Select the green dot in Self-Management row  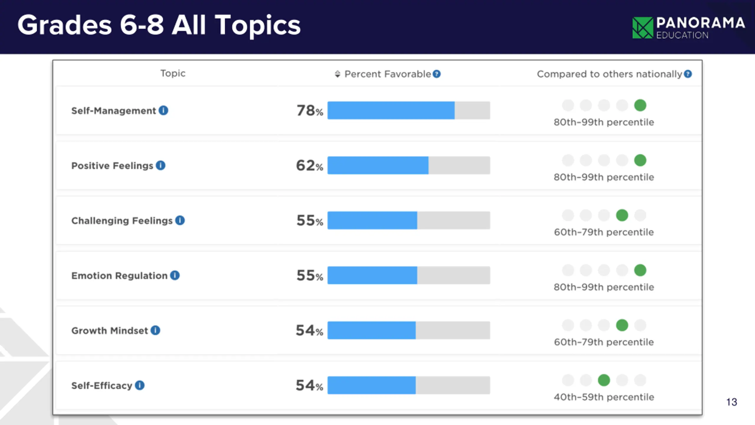pos(640,105)
